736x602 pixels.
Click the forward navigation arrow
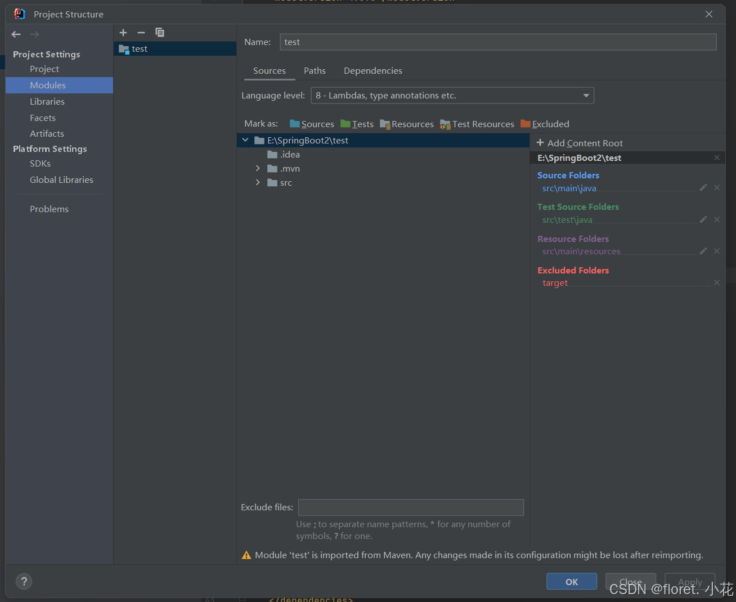point(35,34)
